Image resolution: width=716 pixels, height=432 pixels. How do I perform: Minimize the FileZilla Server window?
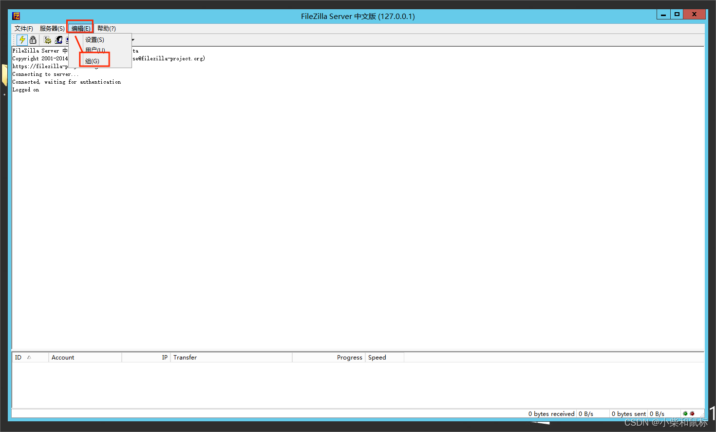pos(663,15)
